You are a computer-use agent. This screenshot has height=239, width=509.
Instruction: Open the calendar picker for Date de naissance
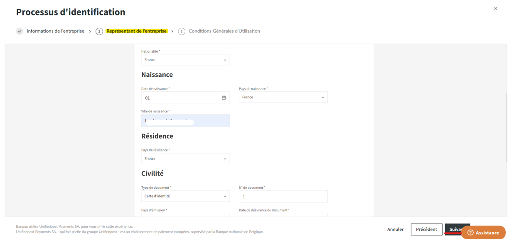[x=224, y=98]
